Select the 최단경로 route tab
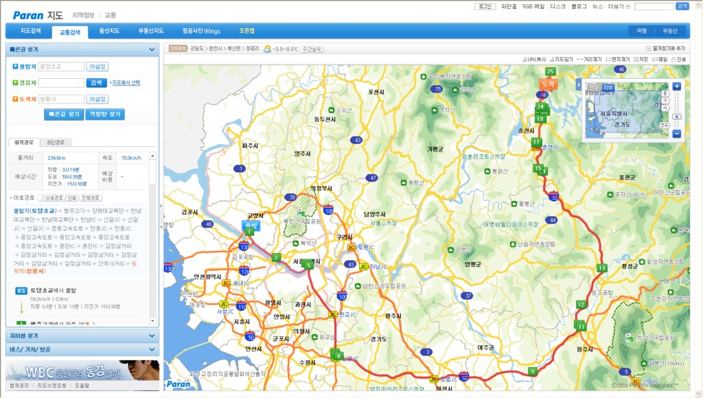The height and width of the screenshot is (398, 703). click(x=56, y=142)
